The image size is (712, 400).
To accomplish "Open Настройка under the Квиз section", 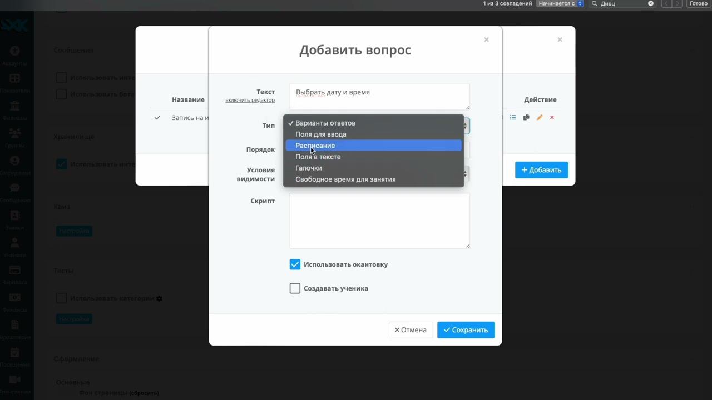I will coord(74,231).
